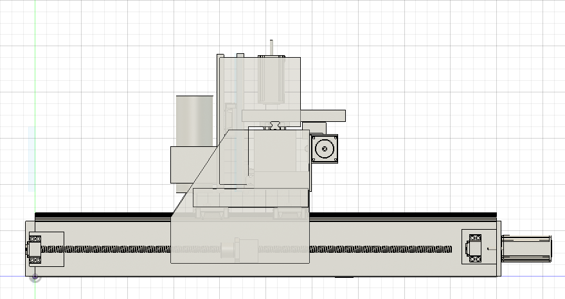Click the black linear rail strip atop base
The height and width of the screenshot is (299, 565).
103,215
